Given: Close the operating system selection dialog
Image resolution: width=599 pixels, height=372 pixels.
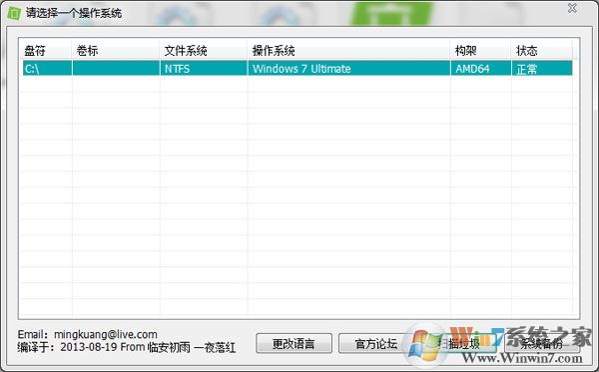Looking at the screenshot, I should pos(572,8).
